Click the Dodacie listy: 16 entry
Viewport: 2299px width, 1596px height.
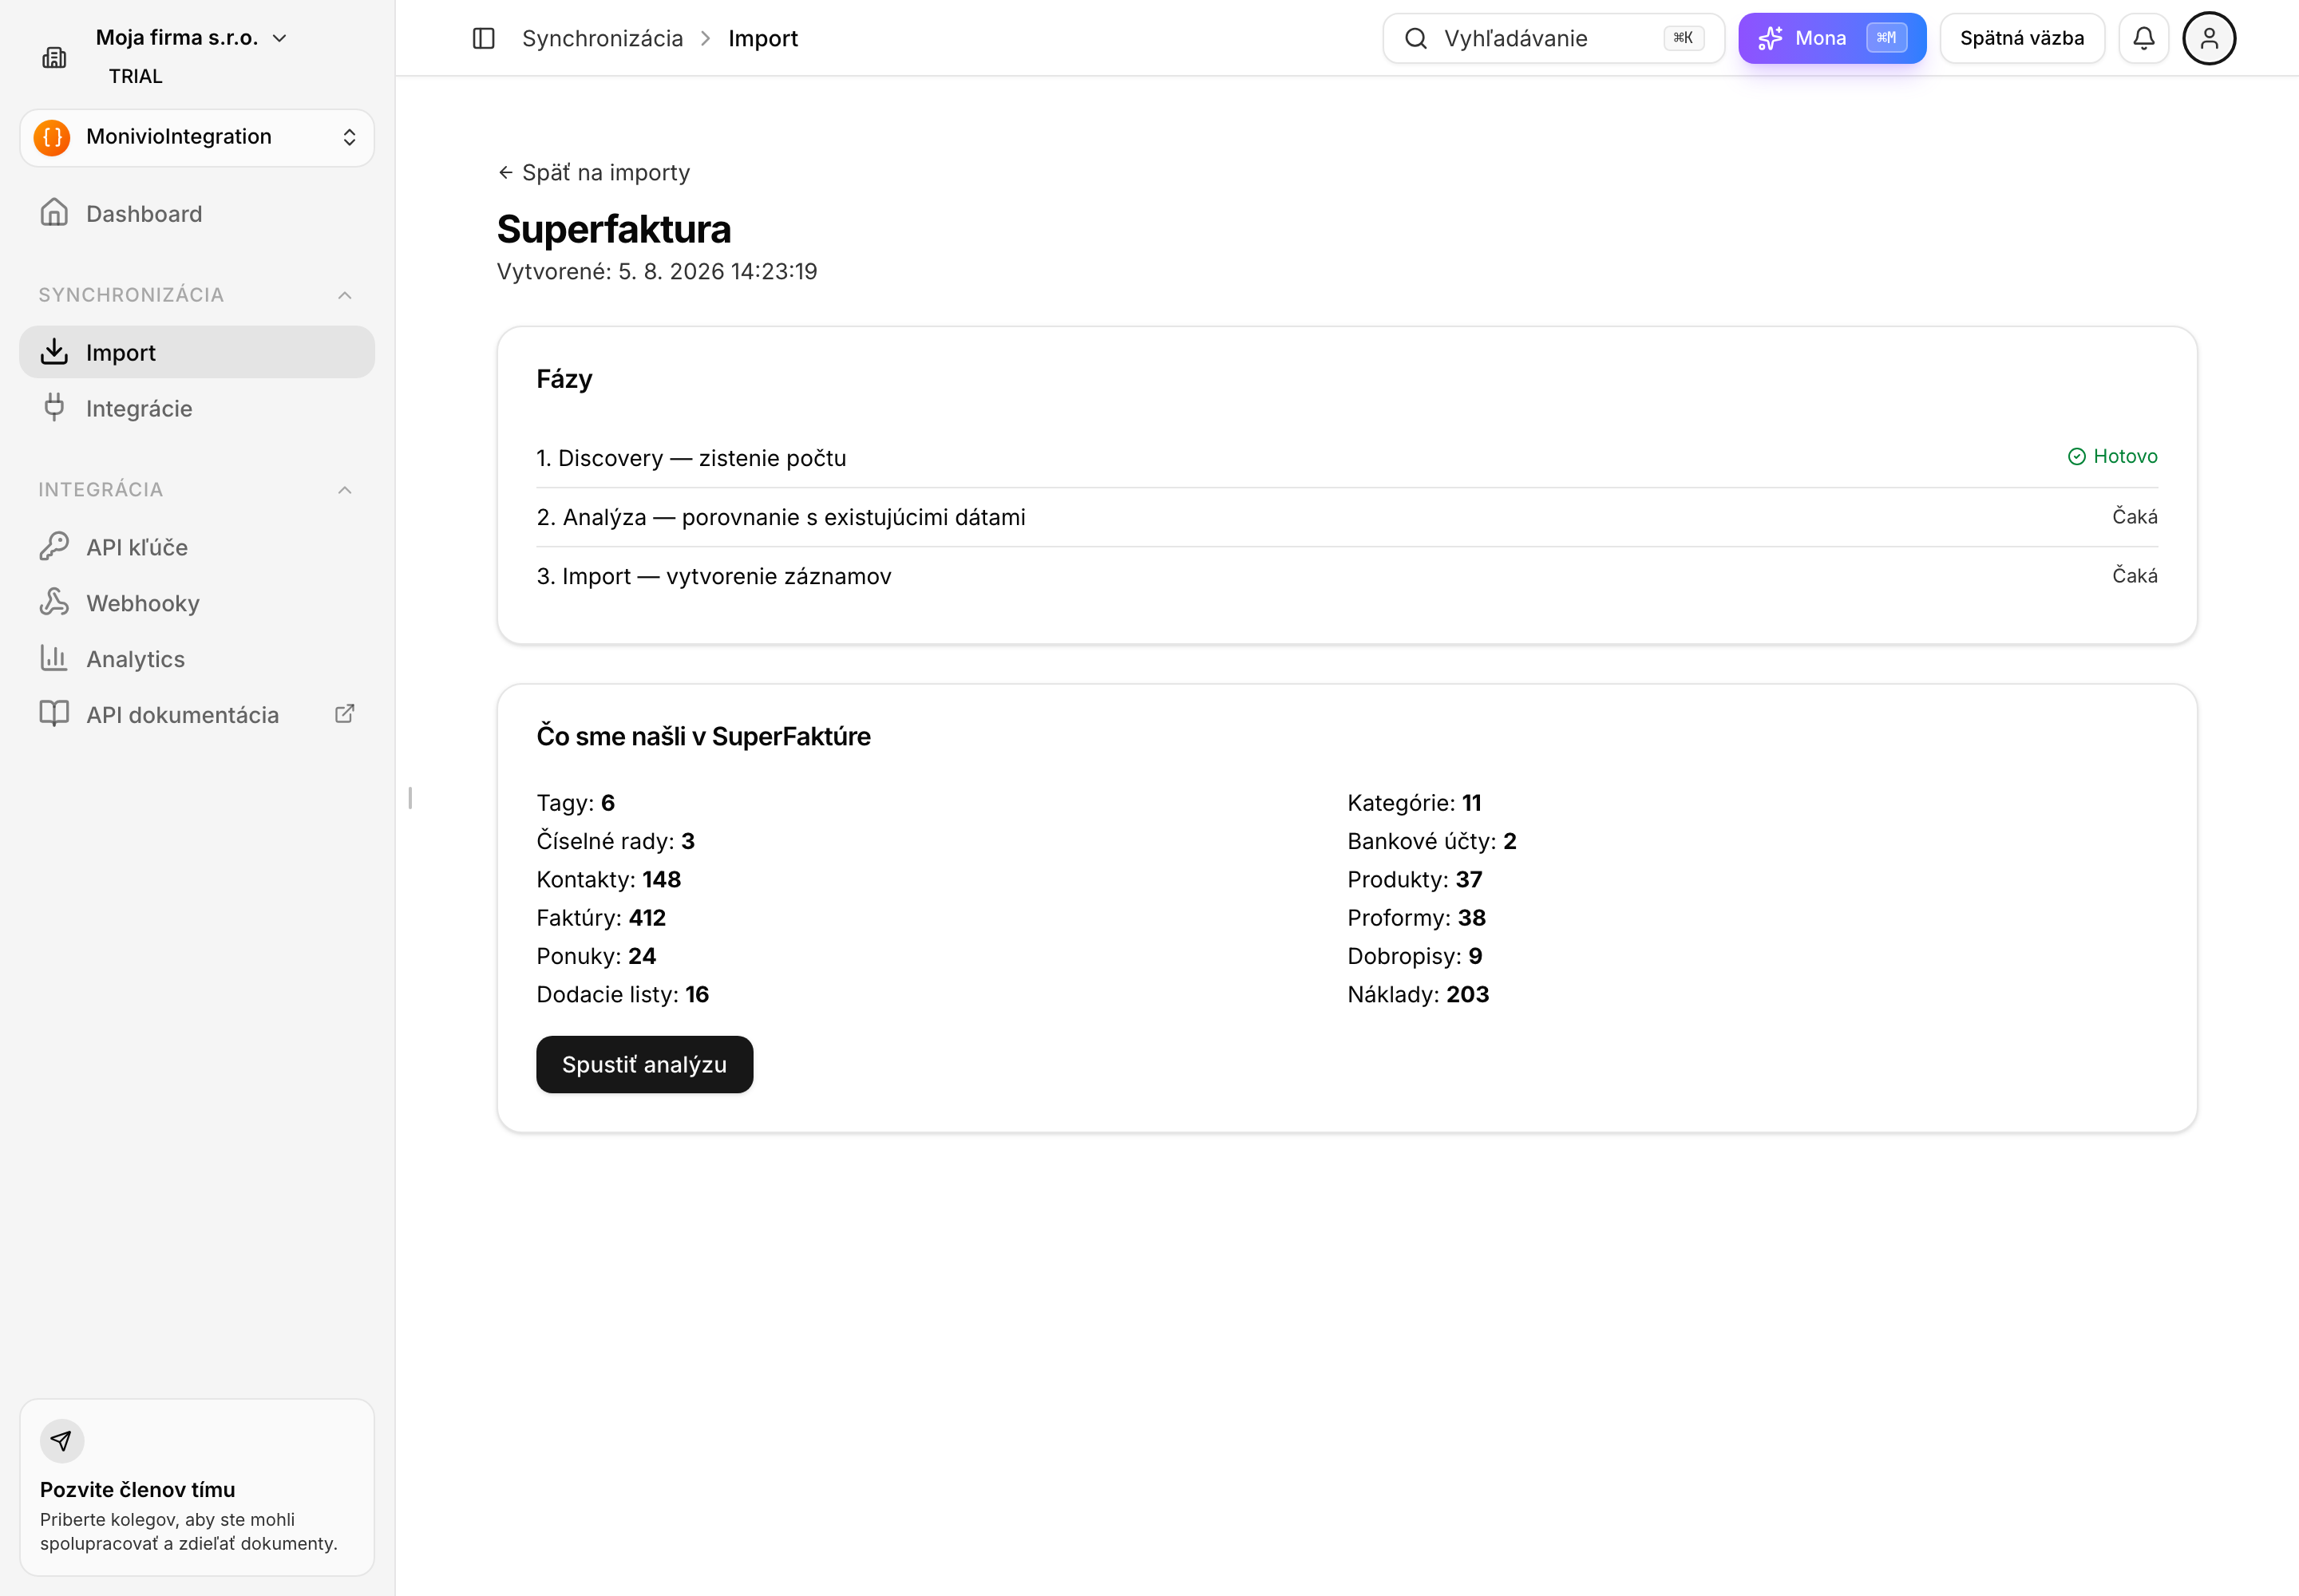(623, 994)
